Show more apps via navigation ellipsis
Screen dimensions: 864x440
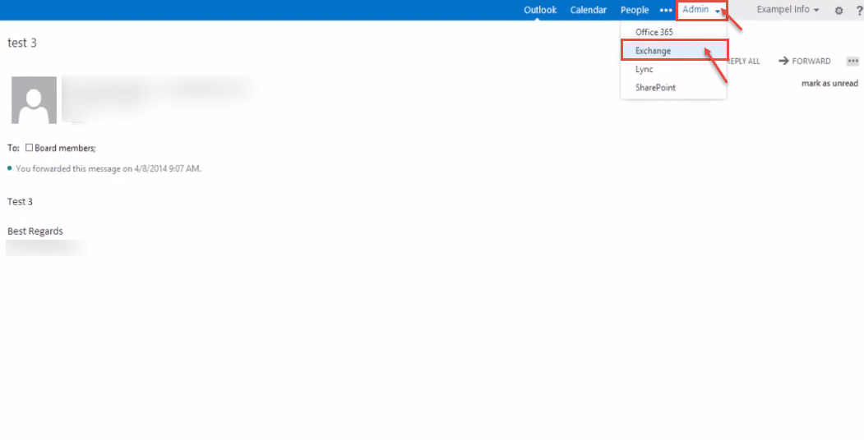666,11
